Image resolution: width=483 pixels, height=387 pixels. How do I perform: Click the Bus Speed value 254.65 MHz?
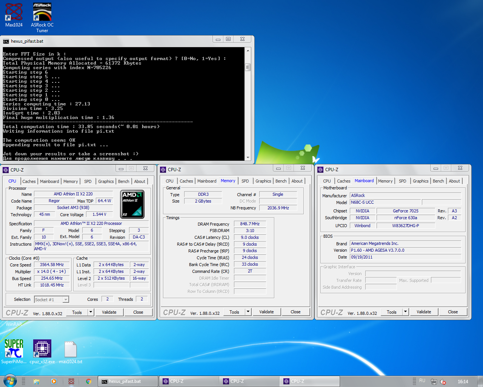coord(52,279)
